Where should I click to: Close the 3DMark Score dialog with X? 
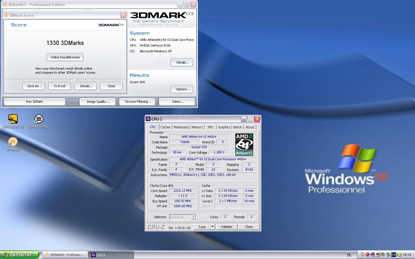tap(123, 15)
